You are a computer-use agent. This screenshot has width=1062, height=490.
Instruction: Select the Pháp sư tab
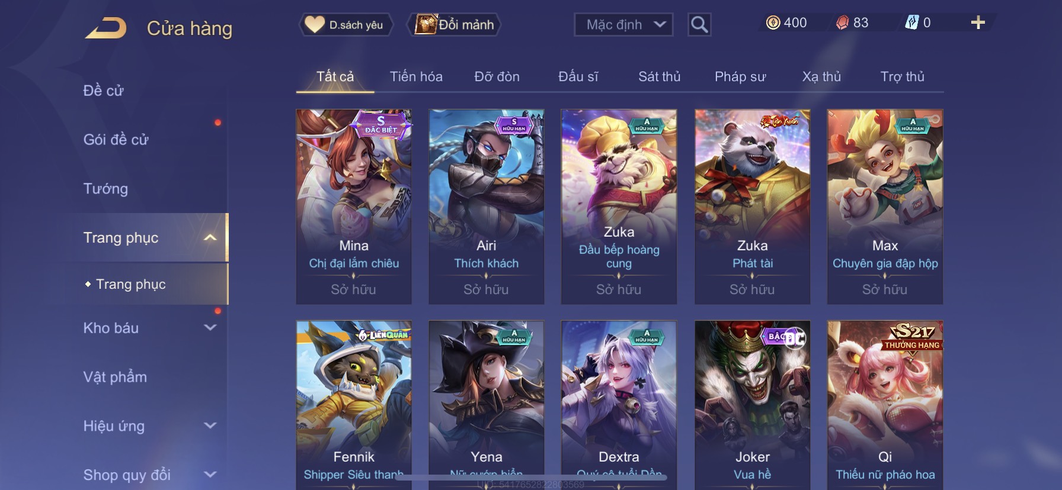tap(740, 76)
